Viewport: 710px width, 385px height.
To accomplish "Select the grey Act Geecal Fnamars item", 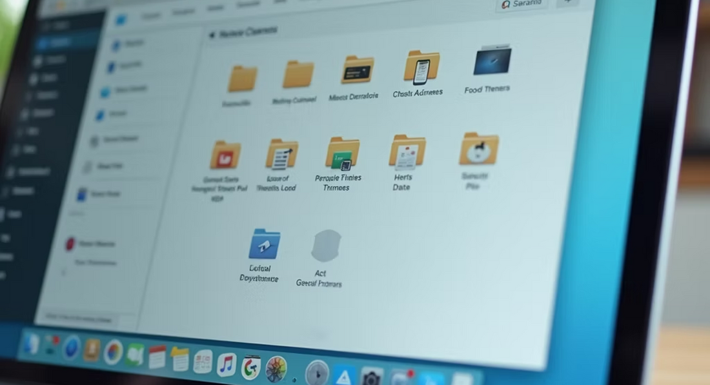I will tap(326, 246).
